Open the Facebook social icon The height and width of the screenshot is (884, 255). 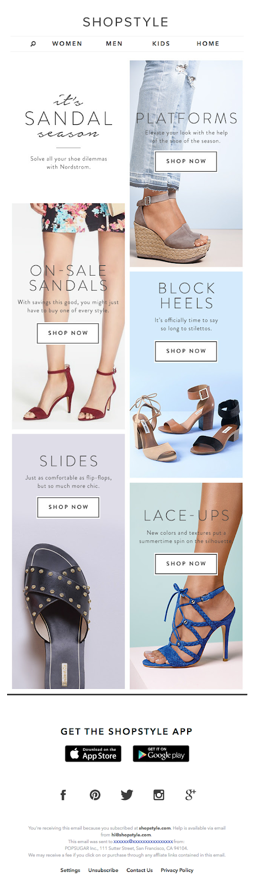click(63, 794)
